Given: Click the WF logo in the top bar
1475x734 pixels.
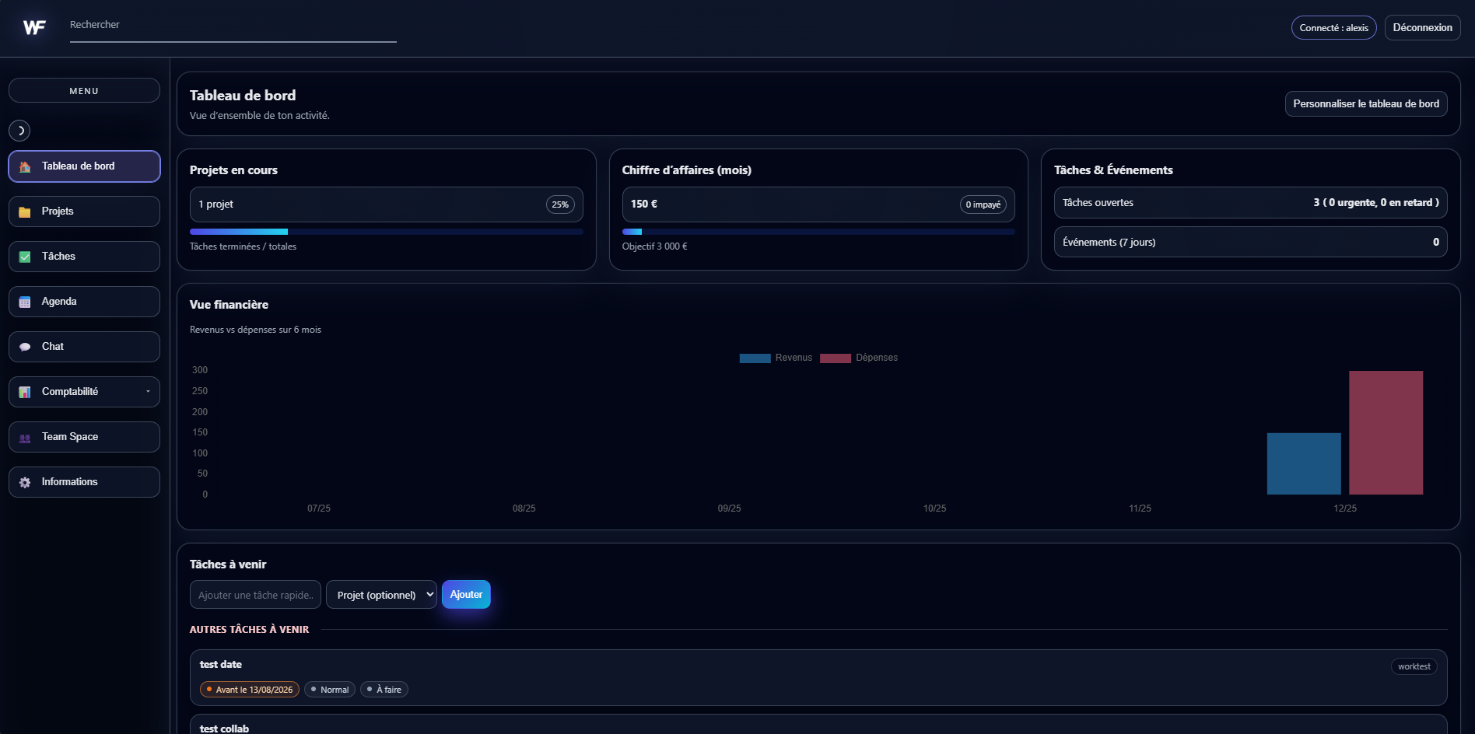Looking at the screenshot, I should pos(34,26).
